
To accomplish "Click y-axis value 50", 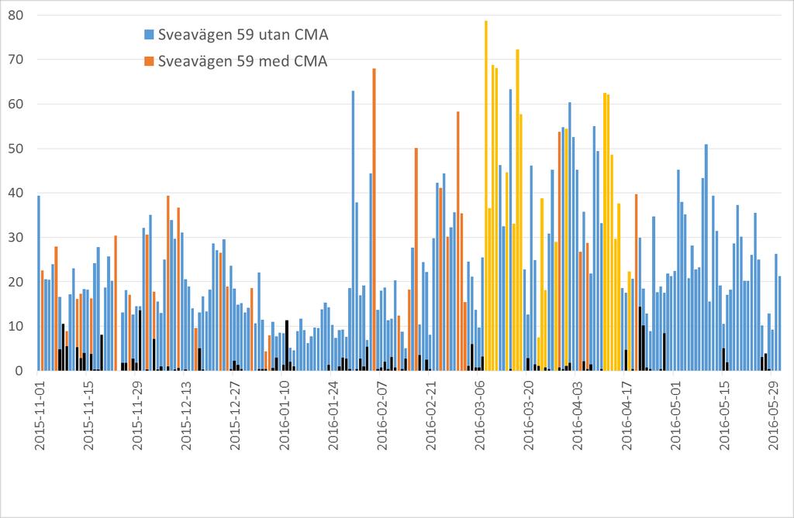I will tap(16, 149).
